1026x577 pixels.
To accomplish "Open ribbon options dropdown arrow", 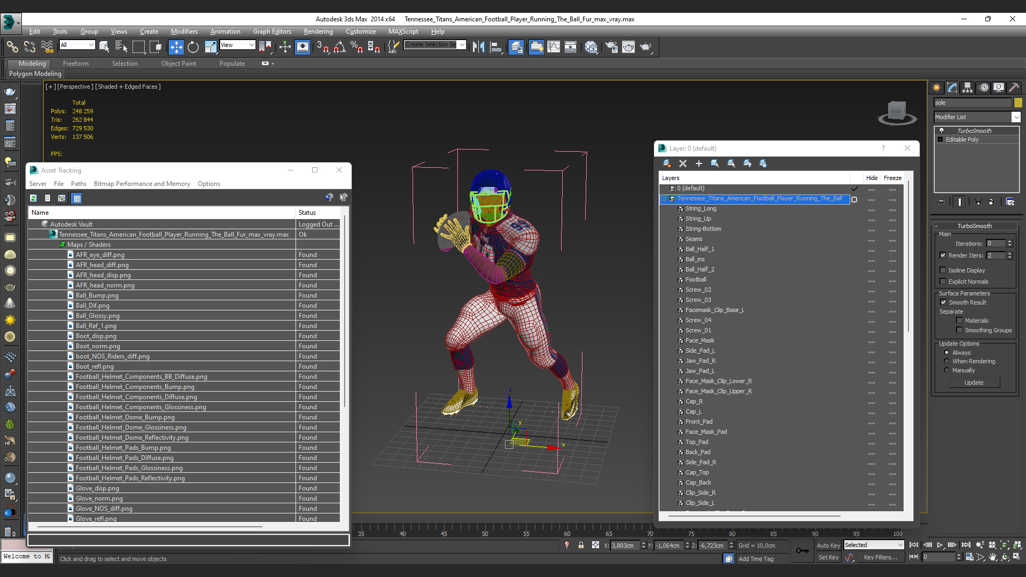I will (x=273, y=64).
